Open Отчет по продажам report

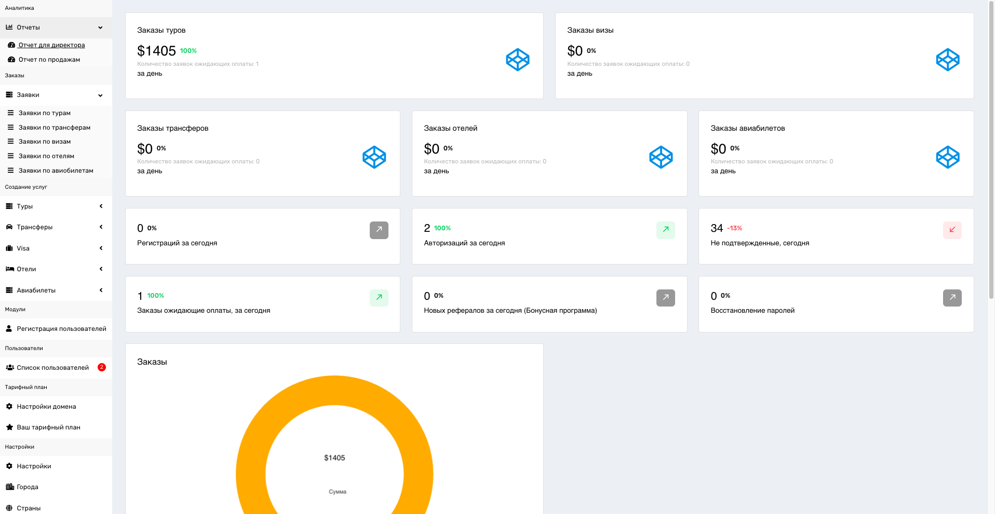point(49,60)
